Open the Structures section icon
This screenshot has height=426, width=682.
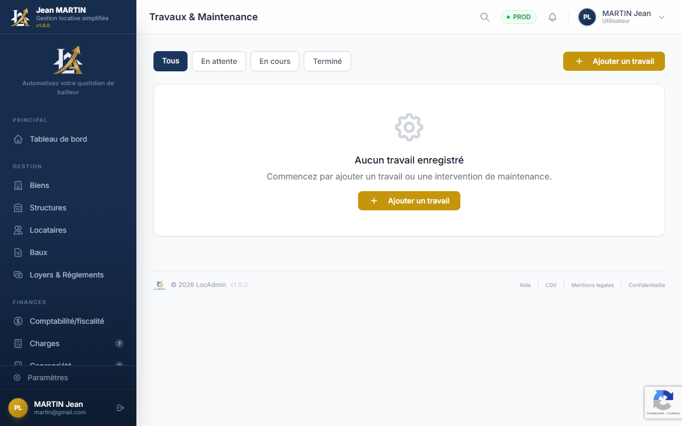pos(18,208)
